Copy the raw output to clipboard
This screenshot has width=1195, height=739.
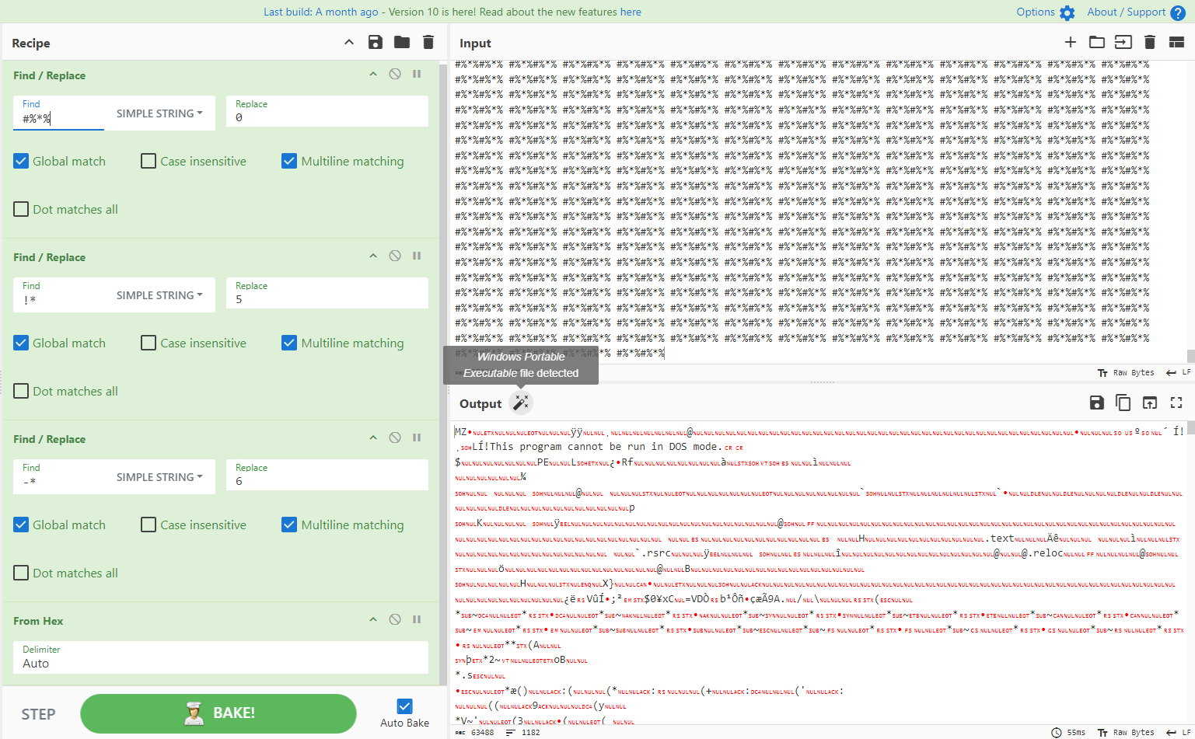(x=1123, y=403)
